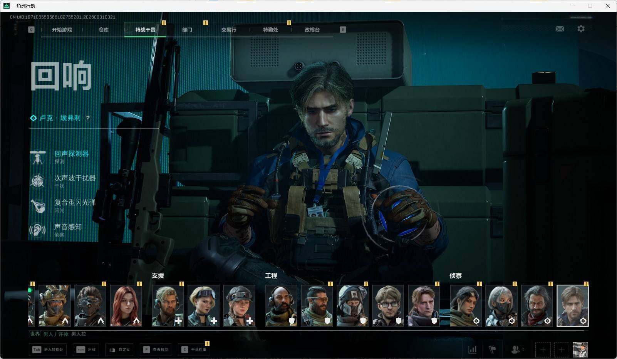Choose the highlighted recon operator 回响 portrait
Image resolution: width=617 pixels, height=359 pixels.
[x=573, y=305]
